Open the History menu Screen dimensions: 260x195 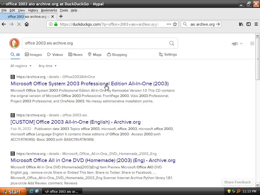pyautogui.click(x=33, y=10)
